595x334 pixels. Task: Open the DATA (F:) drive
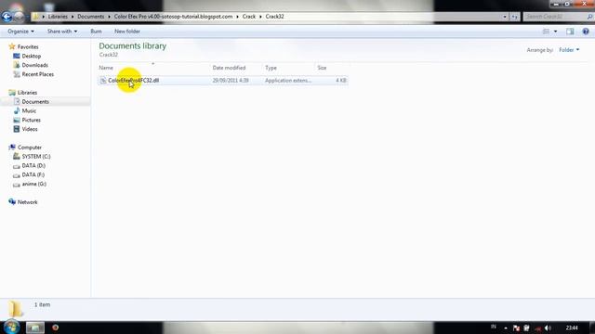pos(33,174)
